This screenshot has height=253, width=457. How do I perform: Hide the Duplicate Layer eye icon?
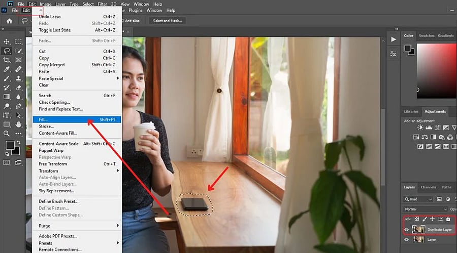[x=406, y=230]
